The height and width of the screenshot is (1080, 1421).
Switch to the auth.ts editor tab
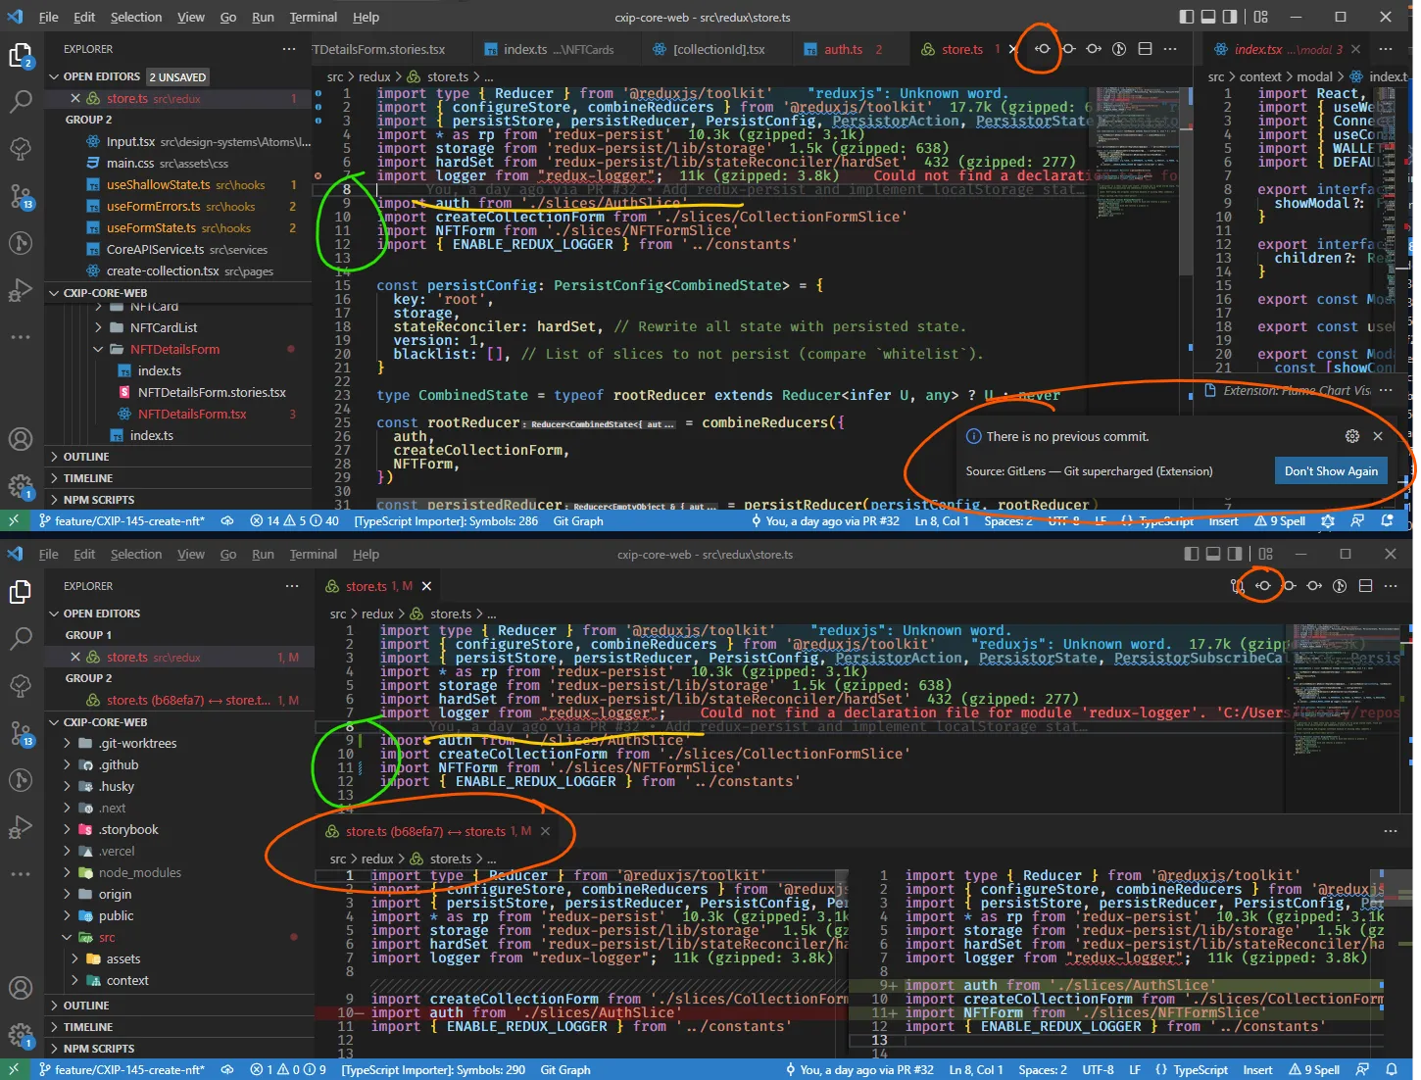click(842, 49)
